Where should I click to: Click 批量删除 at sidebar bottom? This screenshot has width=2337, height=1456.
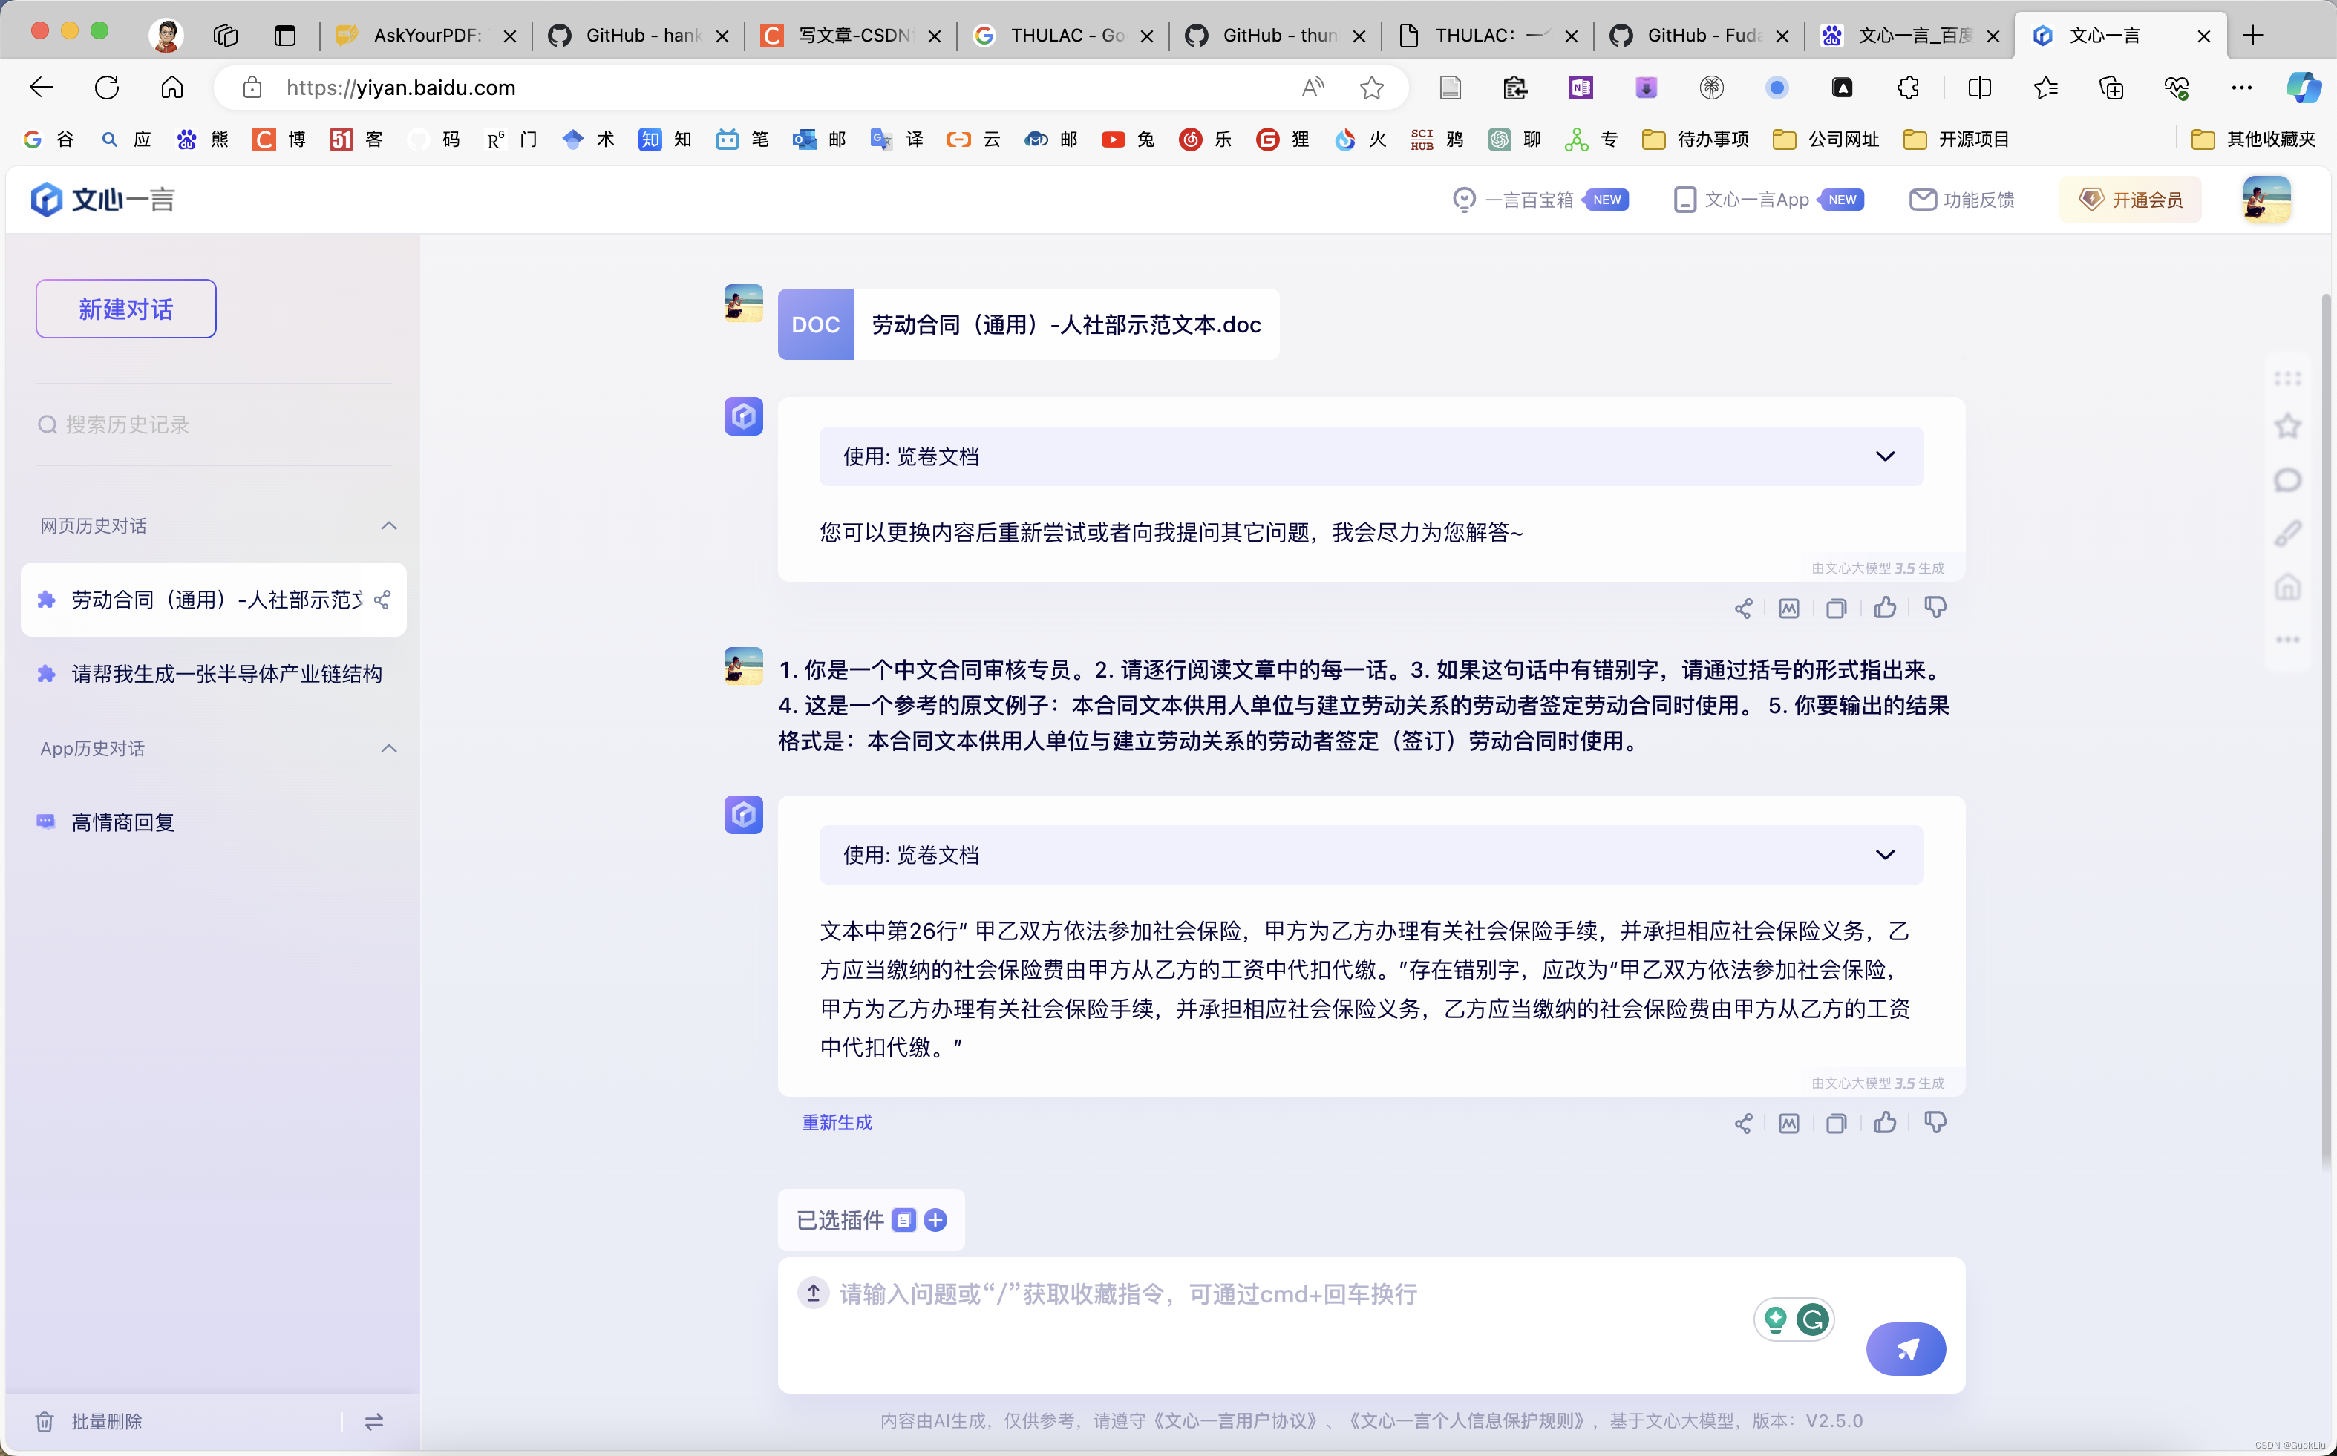click(90, 1421)
